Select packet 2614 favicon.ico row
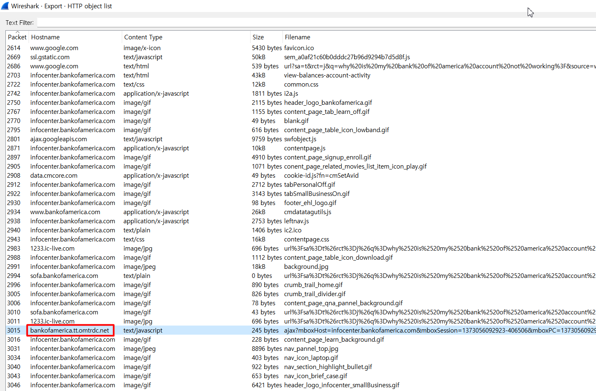Viewport: 596px width, 391px height. point(301,48)
